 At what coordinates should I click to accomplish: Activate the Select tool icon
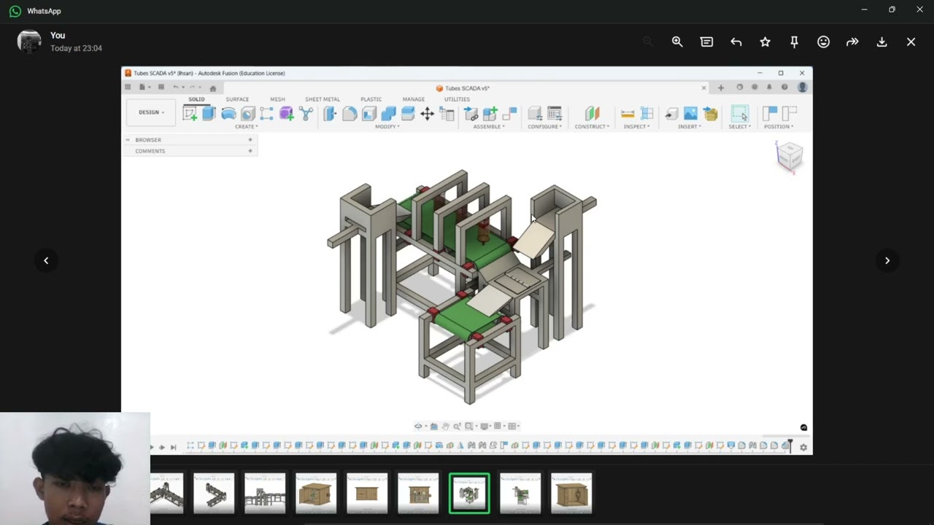(739, 113)
